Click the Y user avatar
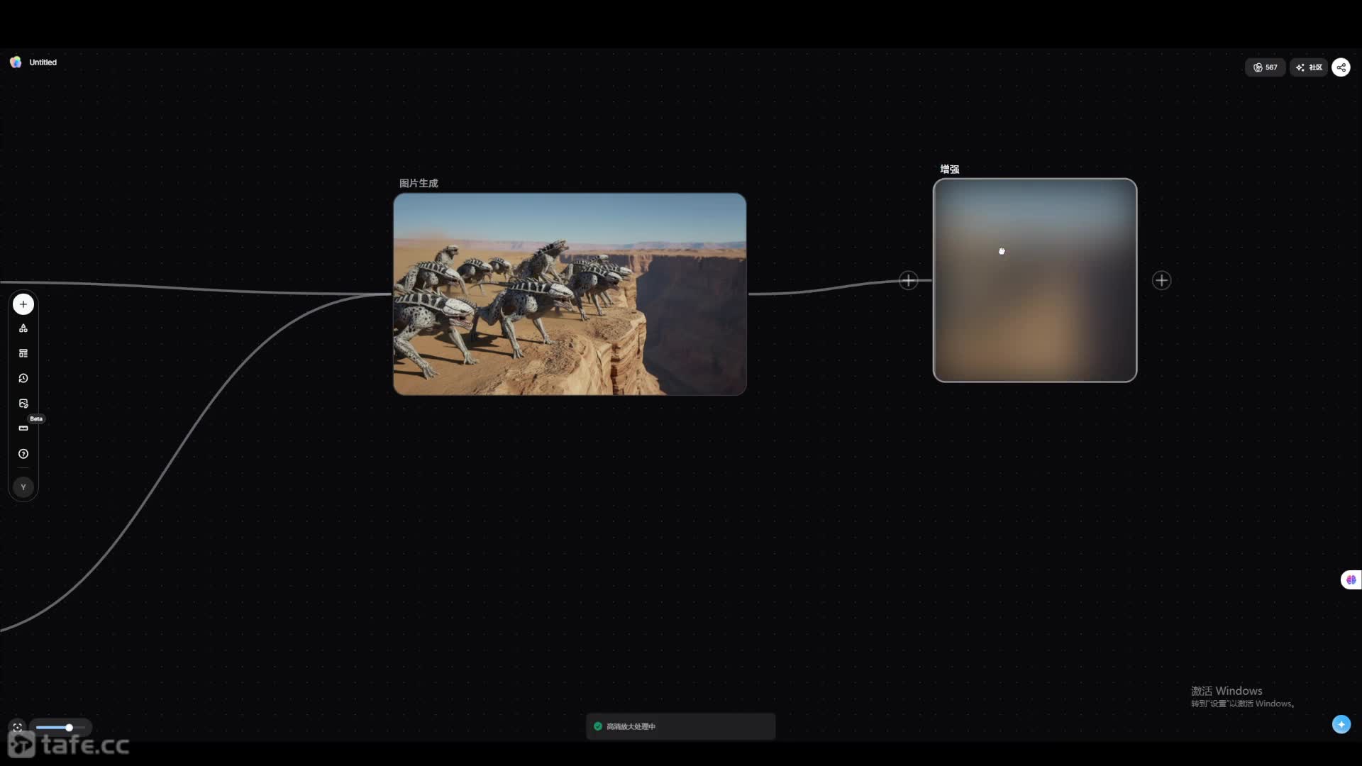This screenshot has width=1362, height=766. tap(23, 487)
